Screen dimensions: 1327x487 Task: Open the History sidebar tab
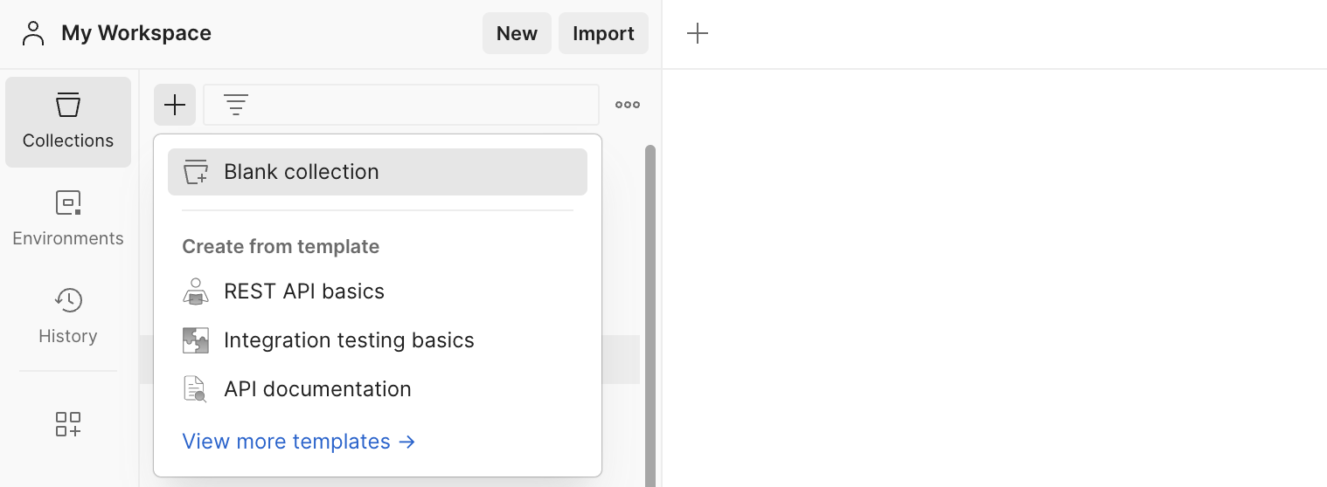point(68,316)
